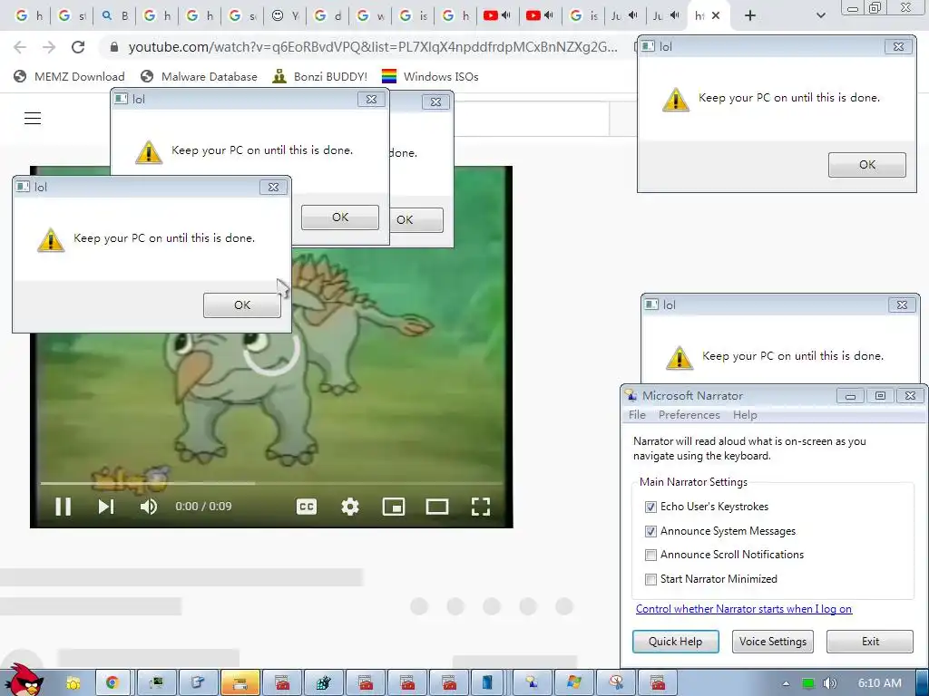Show hidden system tray icons
Screen dimensions: 929x696
coord(786,683)
